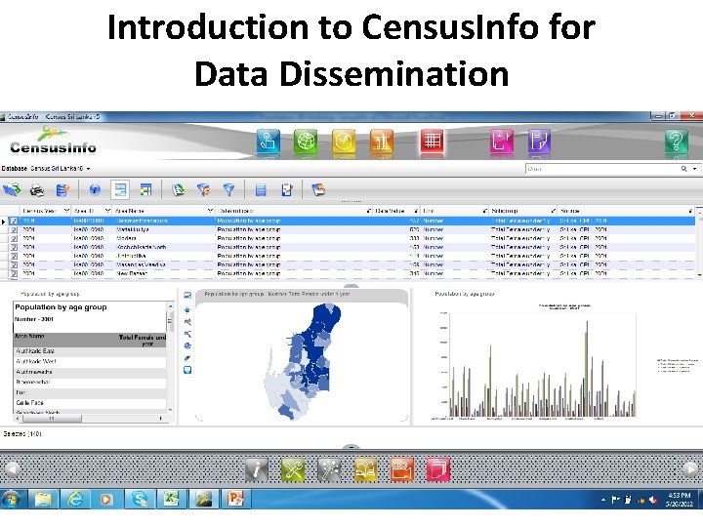Click the orange header icon
Viewport: 703px width, 527px height.
pos(382,141)
